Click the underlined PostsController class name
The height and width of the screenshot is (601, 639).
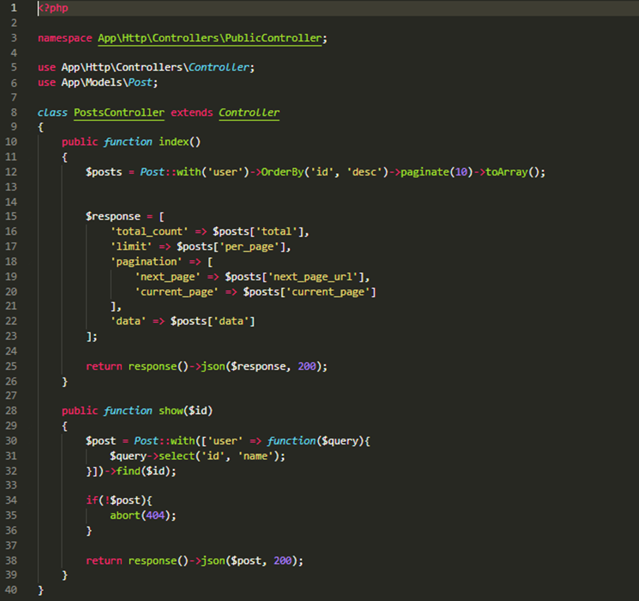point(119,112)
